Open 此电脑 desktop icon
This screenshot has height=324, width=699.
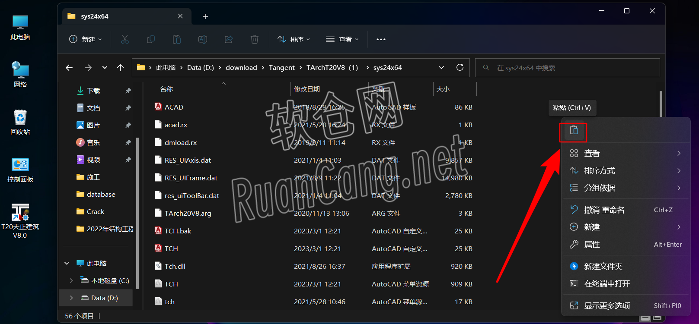tap(20, 28)
